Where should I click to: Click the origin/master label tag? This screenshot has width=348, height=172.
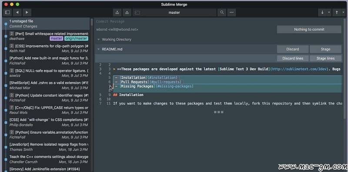tap(76, 39)
